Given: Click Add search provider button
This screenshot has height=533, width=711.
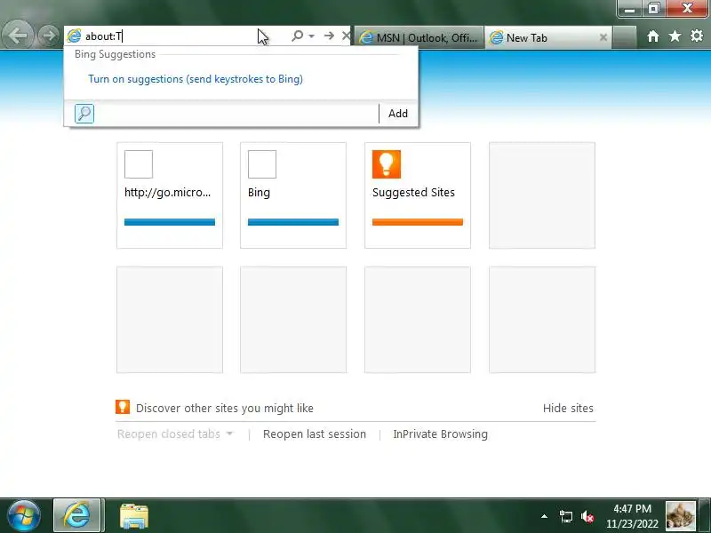Looking at the screenshot, I should click(398, 114).
